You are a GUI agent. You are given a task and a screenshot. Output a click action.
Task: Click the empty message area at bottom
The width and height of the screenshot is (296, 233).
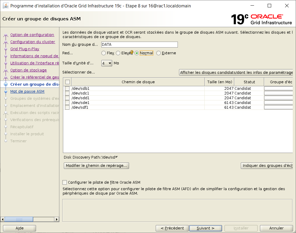(x=177, y=210)
